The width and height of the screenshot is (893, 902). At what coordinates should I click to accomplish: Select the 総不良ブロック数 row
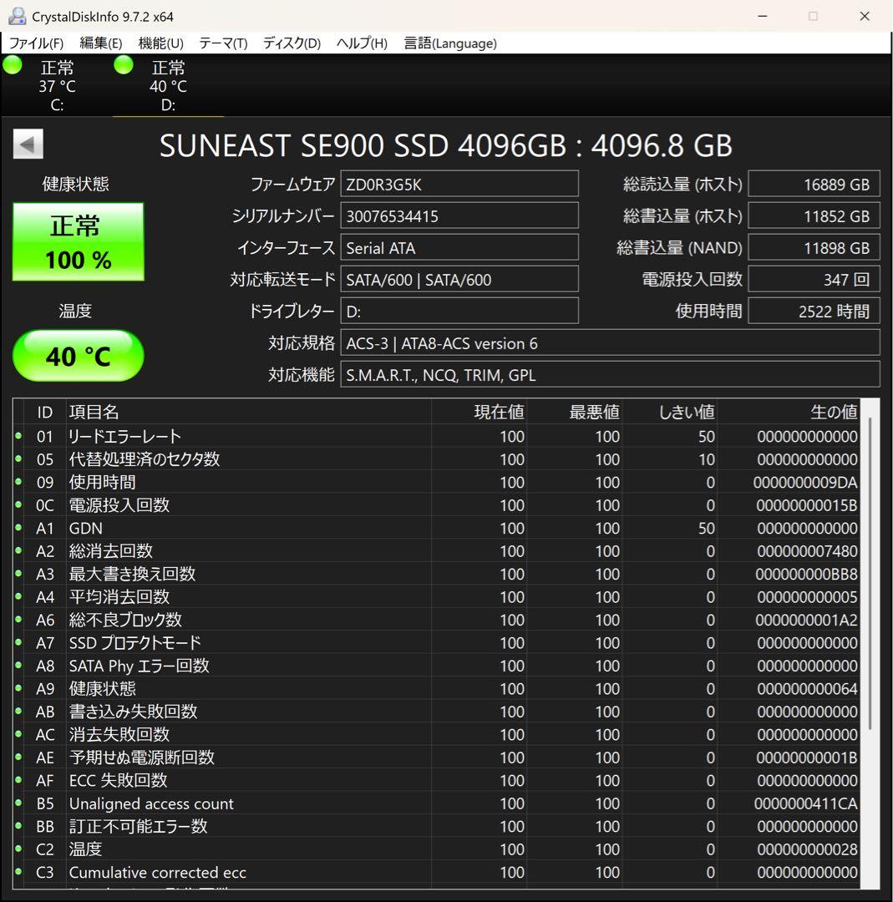(436, 620)
